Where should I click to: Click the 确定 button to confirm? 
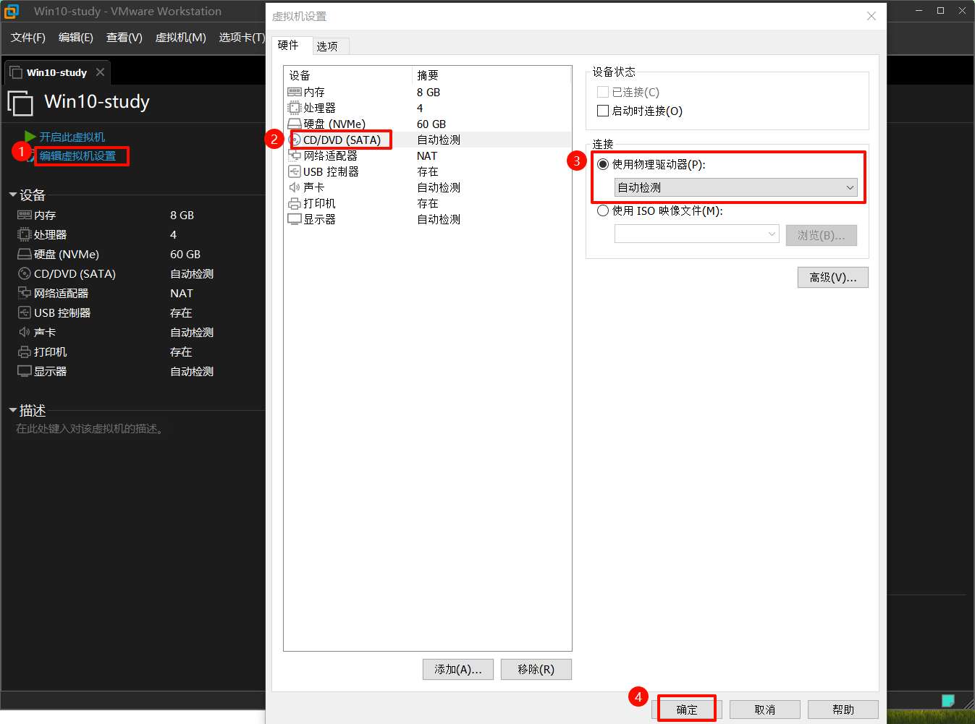click(x=686, y=710)
